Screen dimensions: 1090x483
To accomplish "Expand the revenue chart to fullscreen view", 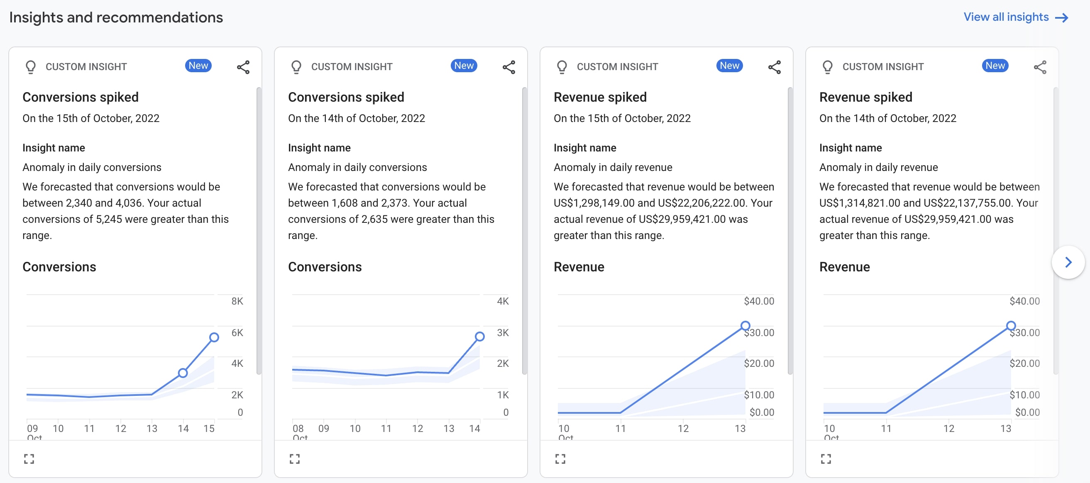I will click(x=560, y=459).
